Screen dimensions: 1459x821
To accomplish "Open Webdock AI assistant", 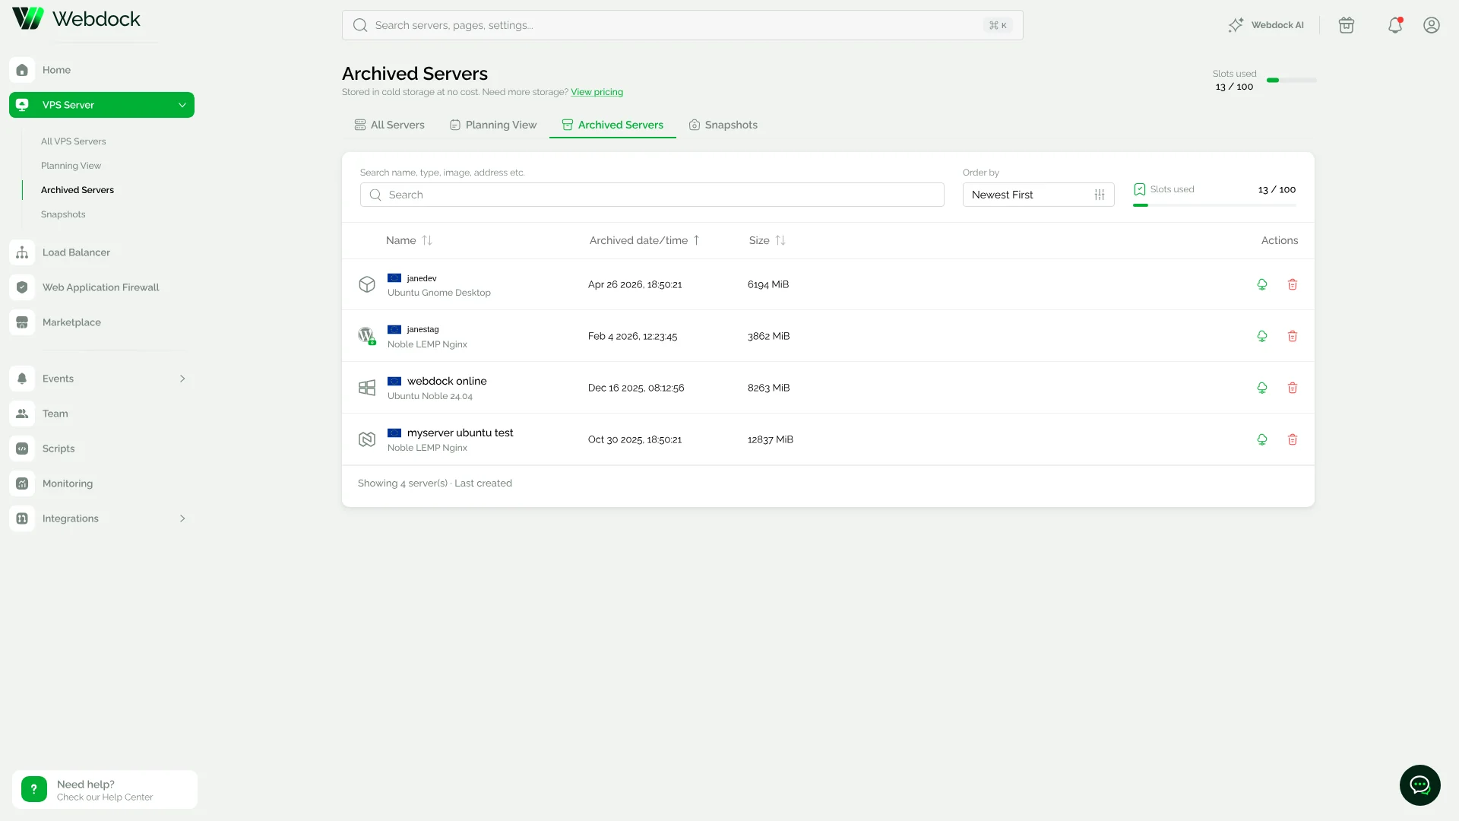I will (1266, 25).
